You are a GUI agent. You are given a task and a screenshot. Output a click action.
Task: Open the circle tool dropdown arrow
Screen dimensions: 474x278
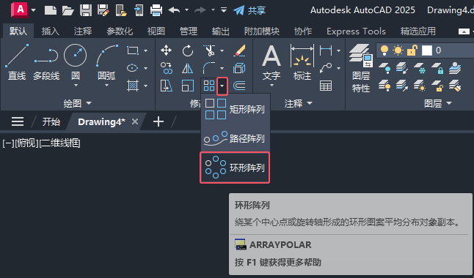point(76,86)
